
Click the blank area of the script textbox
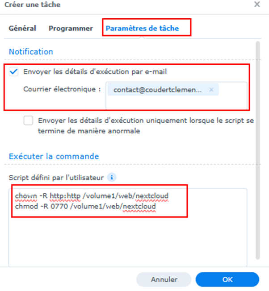[x=128, y=241]
